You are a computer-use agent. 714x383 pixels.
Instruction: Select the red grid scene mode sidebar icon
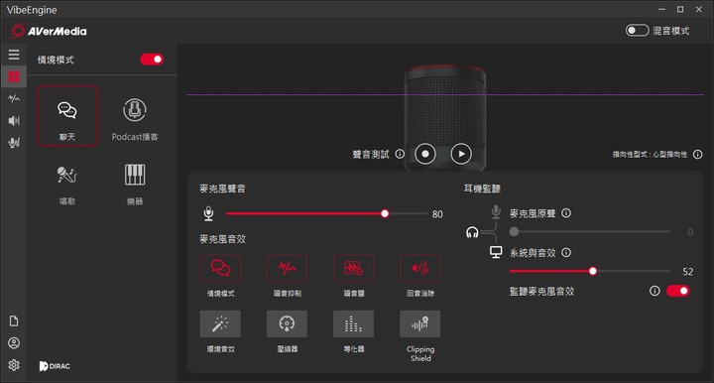[14, 76]
